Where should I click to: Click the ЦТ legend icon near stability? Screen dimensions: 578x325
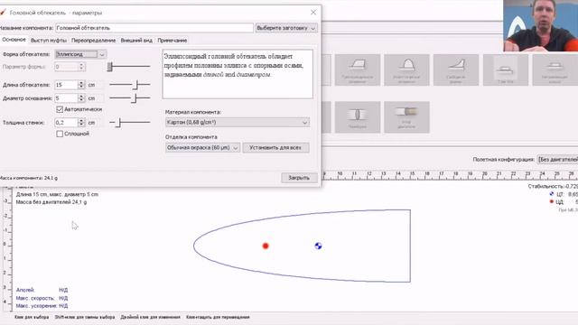552,194
